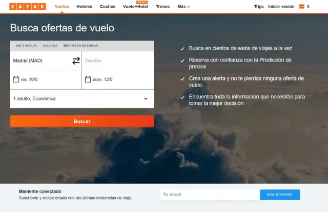Change currency via the euro symbol

(309, 7)
